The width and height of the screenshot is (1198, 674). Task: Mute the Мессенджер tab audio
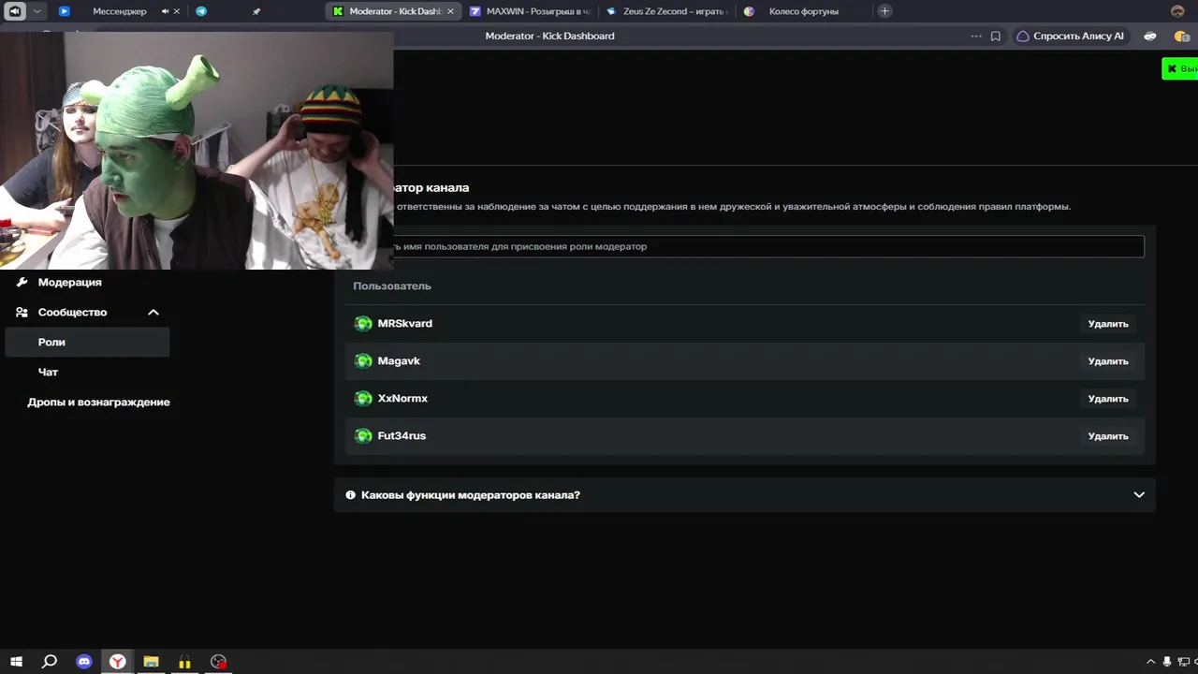pyautogui.click(x=165, y=11)
